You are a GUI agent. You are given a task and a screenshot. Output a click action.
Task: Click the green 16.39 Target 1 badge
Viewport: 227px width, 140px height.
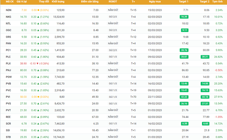coord(184,17)
